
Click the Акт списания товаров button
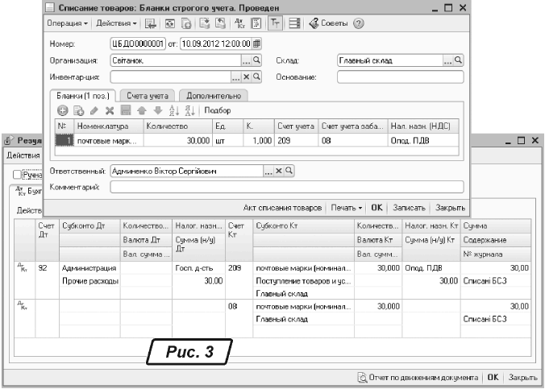tap(283, 208)
